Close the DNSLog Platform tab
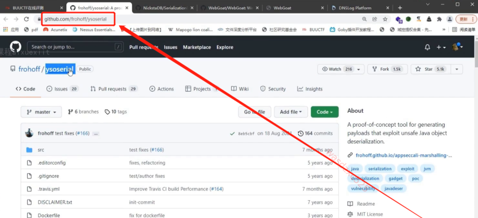 coord(388,8)
